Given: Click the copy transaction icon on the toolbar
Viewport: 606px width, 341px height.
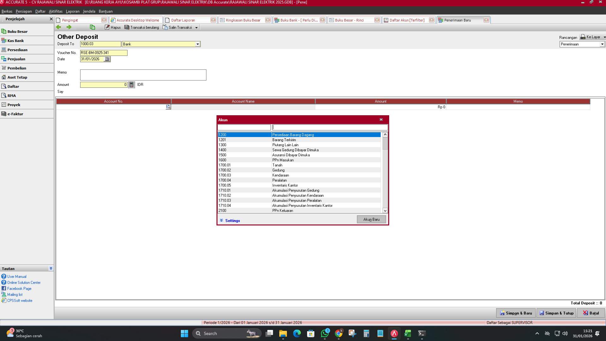Looking at the screenshot, I should pos(92,27).
